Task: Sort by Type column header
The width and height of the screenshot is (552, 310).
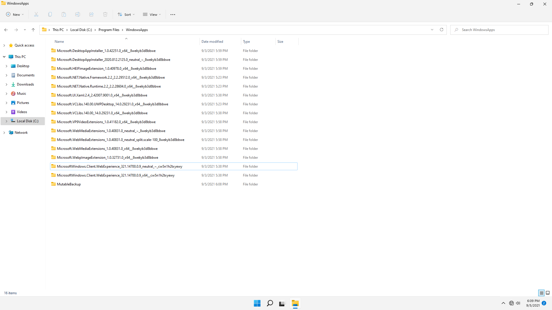Action: click(258, 42)
